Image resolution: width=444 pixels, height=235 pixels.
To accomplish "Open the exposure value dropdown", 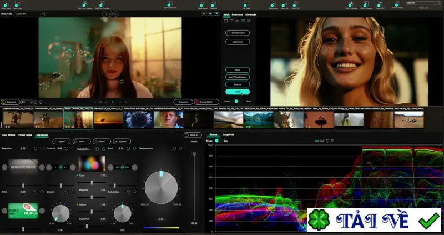I will coord(27,102).
